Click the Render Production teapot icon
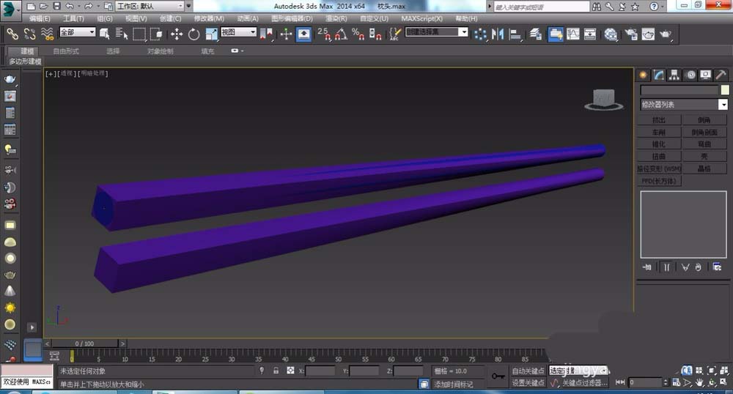 [666, 34]
